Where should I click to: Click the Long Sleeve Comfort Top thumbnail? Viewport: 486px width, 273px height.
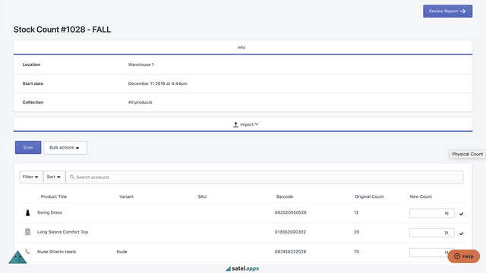tap(27, 232)
